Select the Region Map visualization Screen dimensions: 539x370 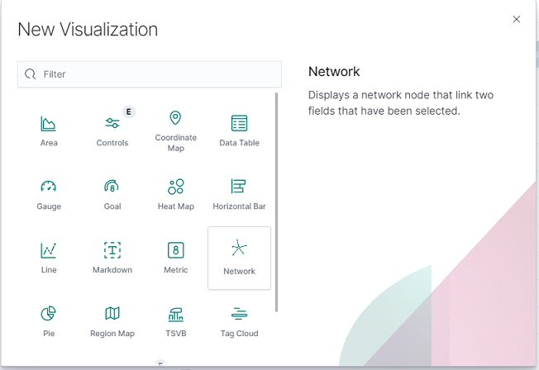tap(112, 321)
